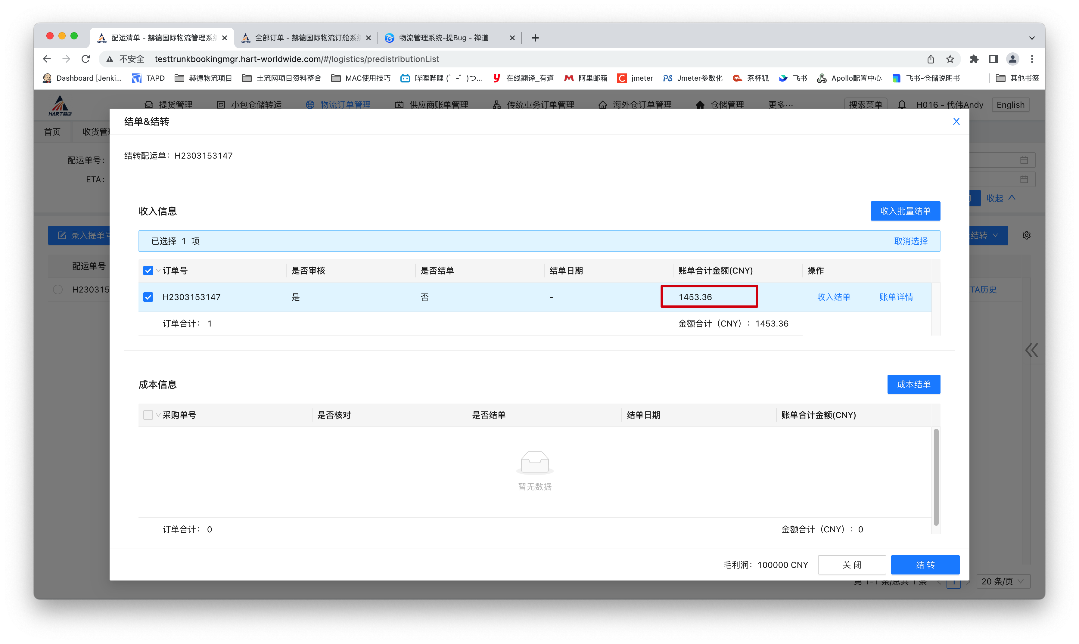Open the notification bell icon

coord(901,105)
